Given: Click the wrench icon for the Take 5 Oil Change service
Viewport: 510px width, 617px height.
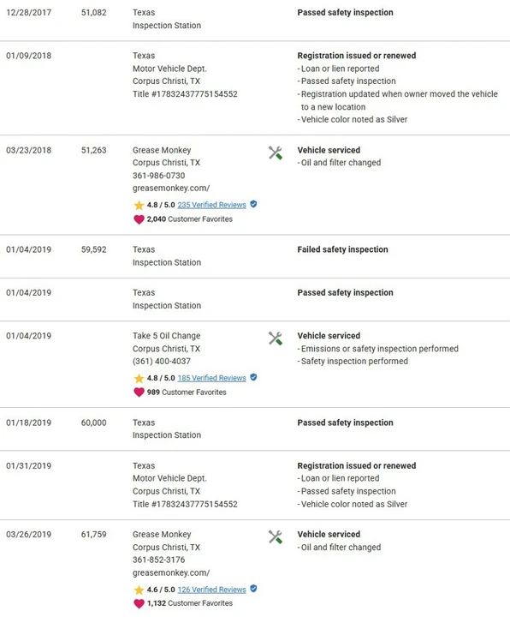Looking at the screenshot, I should point(275,338).
